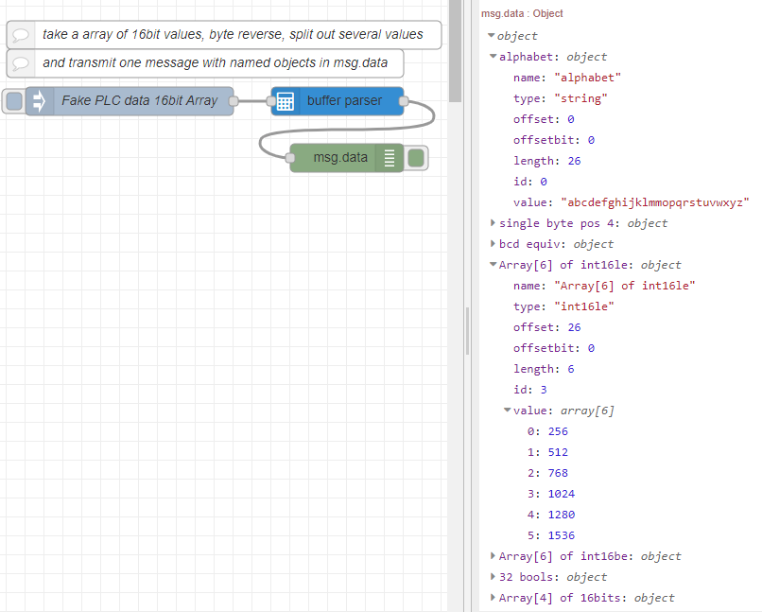
Task: Expand the single byte pos 4 object
Action: [x=493, y=223]
